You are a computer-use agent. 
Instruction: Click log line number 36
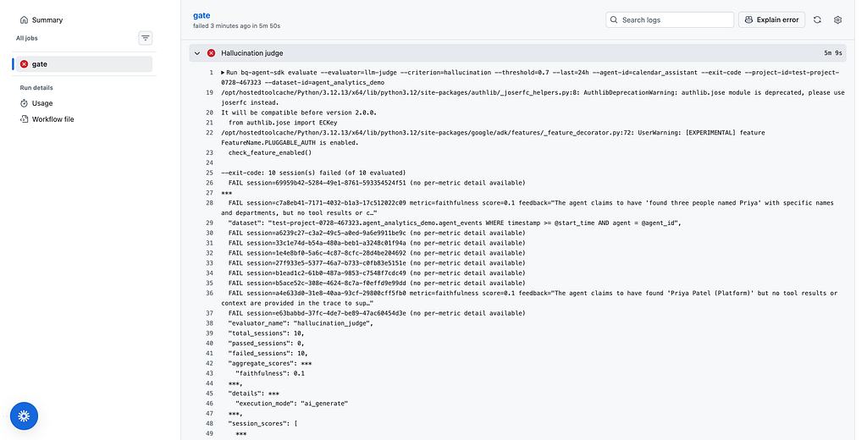[x=210, y=294]
